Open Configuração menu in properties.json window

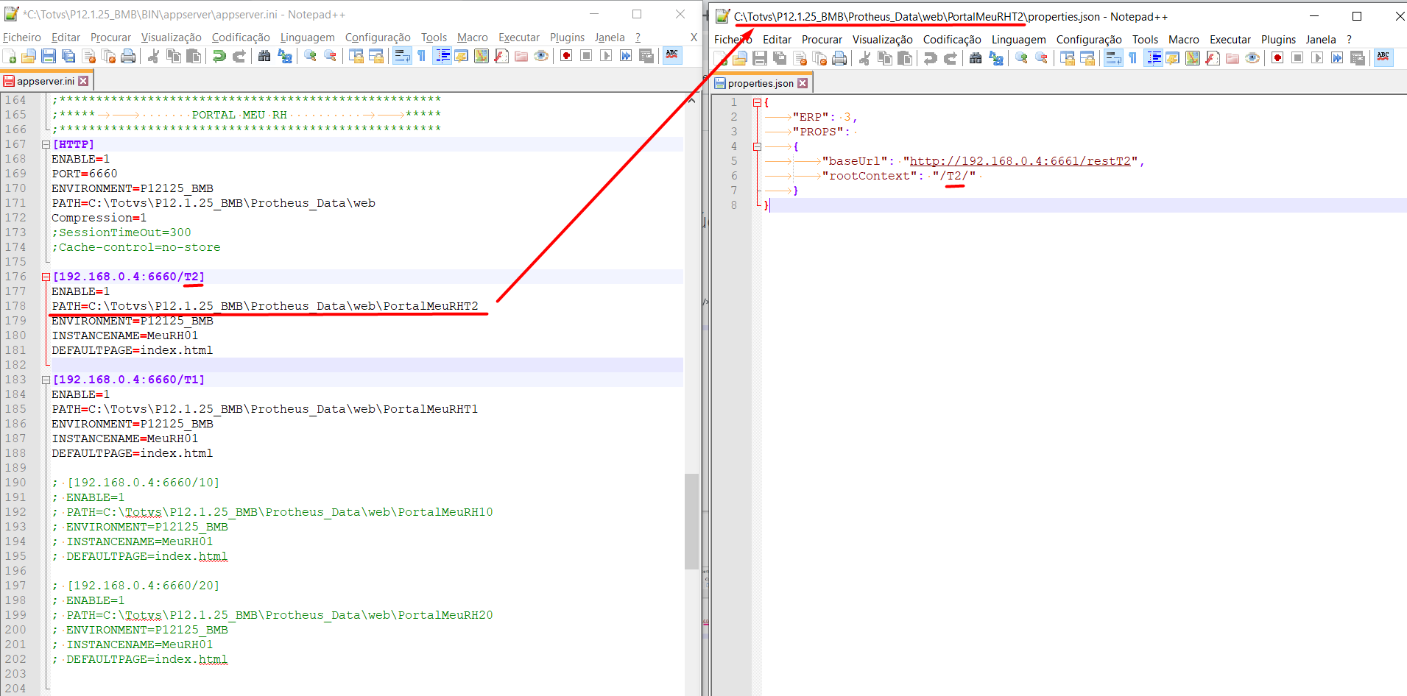tap(1089, 40)
